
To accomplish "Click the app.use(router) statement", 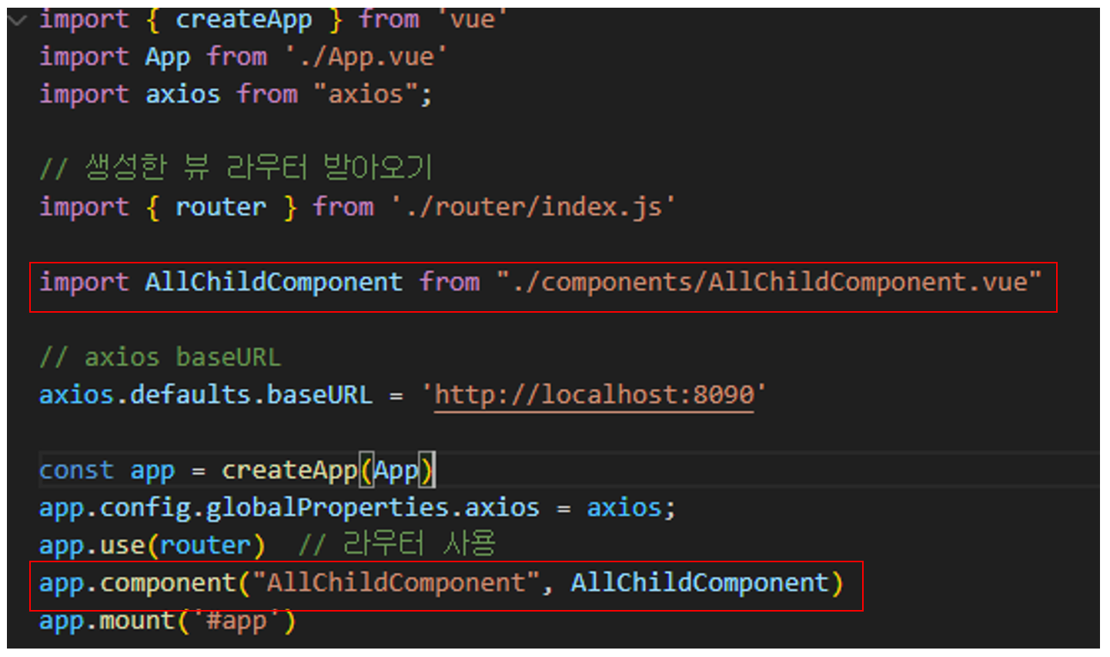I will [x=152, y=545].
